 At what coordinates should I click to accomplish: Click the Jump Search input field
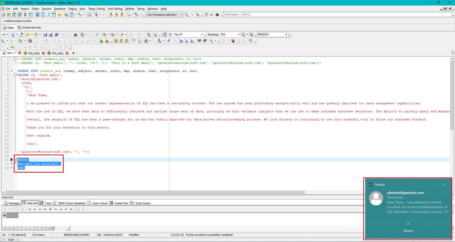pyautogui.click(x=338, y=15)
